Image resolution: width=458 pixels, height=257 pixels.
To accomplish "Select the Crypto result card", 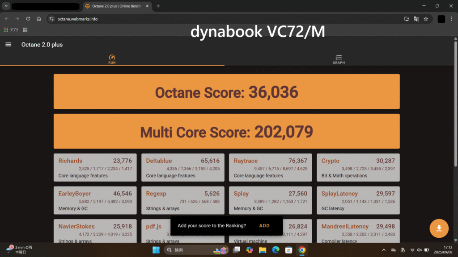I will 358,168.
